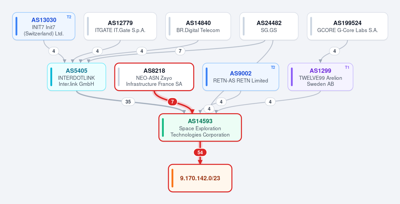Click the AS14593 Space Exploration Technologies node
The height and width of the screenshot is (204, 400).
click(x=200, y=128)
